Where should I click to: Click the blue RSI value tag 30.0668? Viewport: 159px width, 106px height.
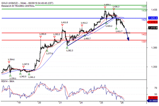click(x=152, y=101)
